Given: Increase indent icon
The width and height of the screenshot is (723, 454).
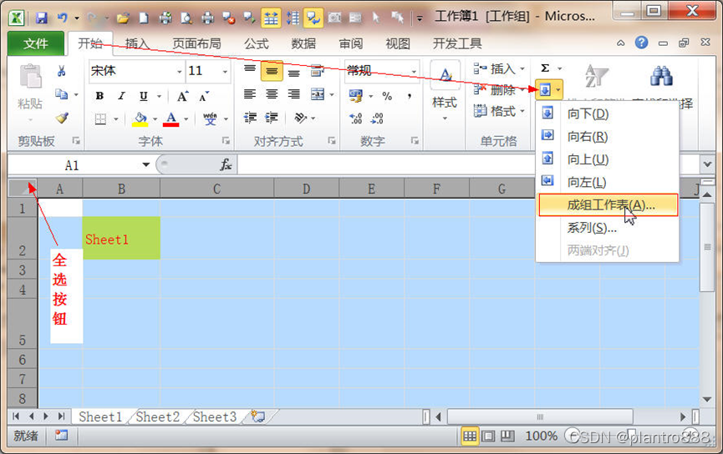Looking at the screenshot, I should 271,118.
